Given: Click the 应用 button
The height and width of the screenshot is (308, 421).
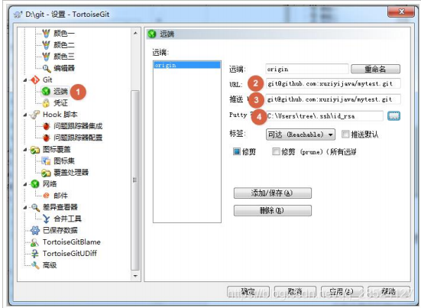Looking at the screenshot, I should (342, 292).
